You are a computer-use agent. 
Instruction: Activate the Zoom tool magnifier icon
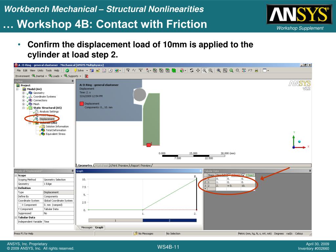click(x=204, y=71)
